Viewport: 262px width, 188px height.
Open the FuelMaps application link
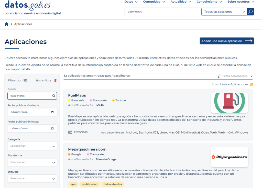pyautogui.click(x=77, y=95)
